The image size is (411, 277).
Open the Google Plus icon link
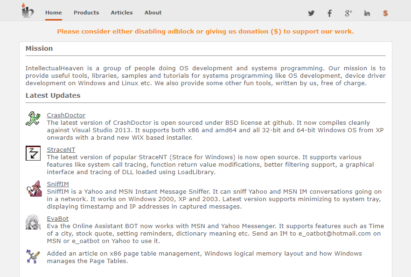[x=348, y=13]
